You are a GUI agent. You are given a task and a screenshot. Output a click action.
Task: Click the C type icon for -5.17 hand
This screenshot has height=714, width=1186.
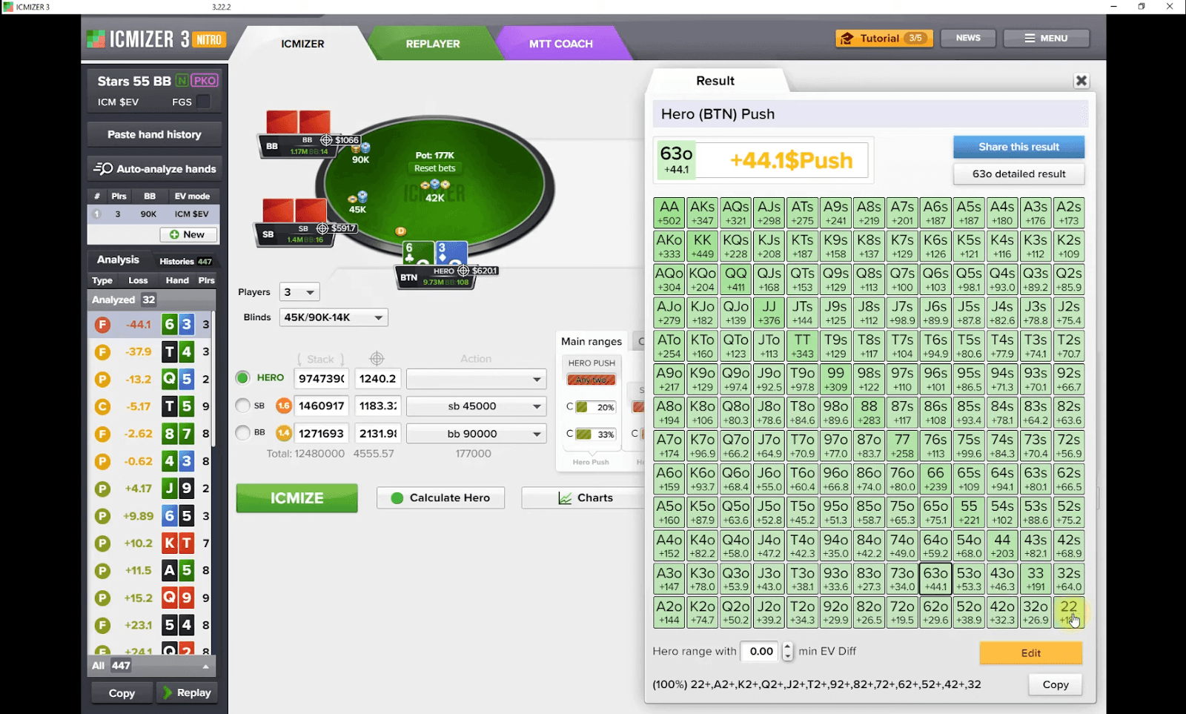tap(102, 406)
